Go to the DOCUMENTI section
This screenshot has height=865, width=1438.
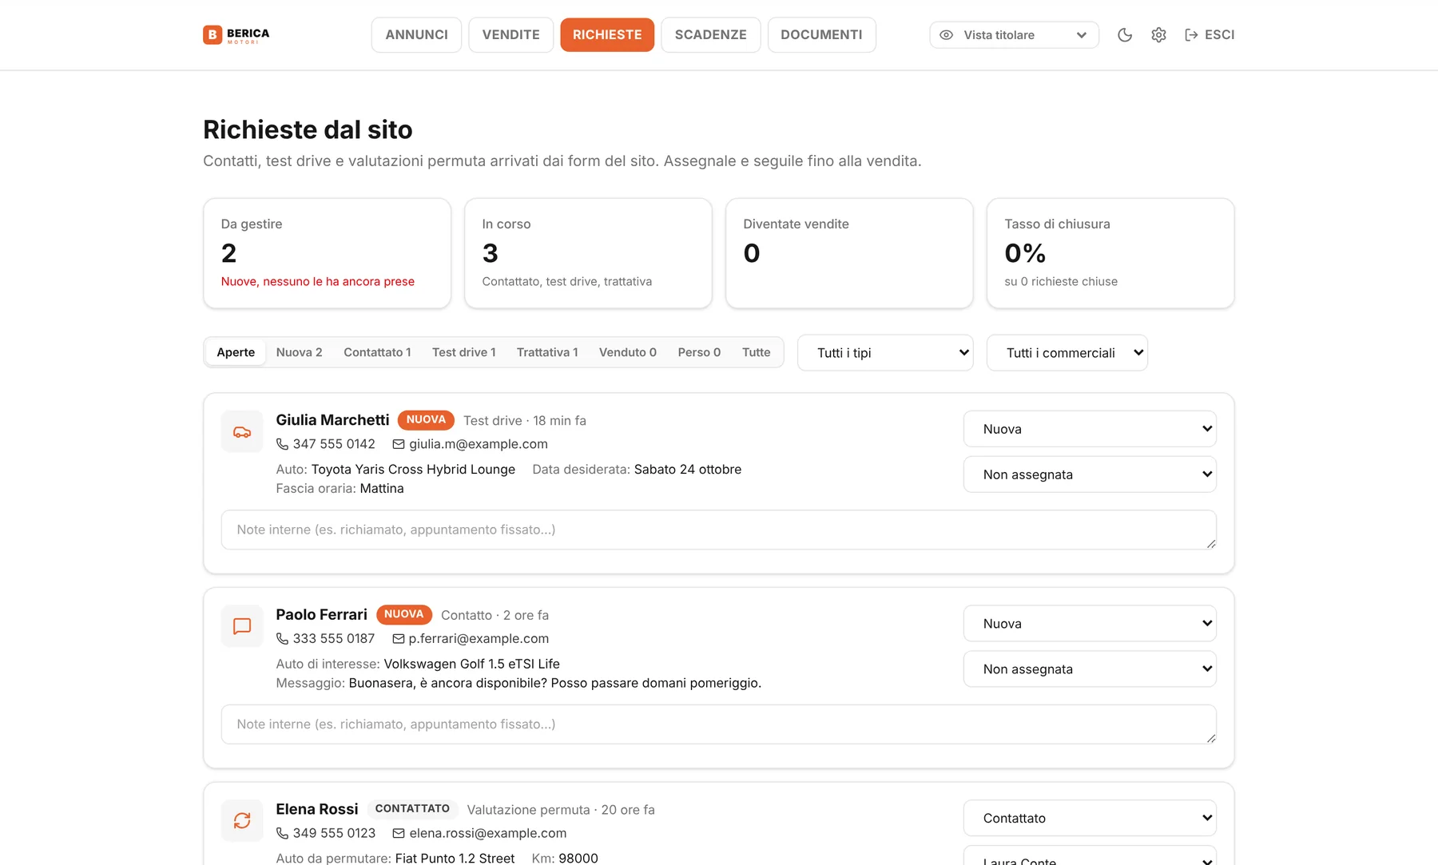click(x=821, y=35)
